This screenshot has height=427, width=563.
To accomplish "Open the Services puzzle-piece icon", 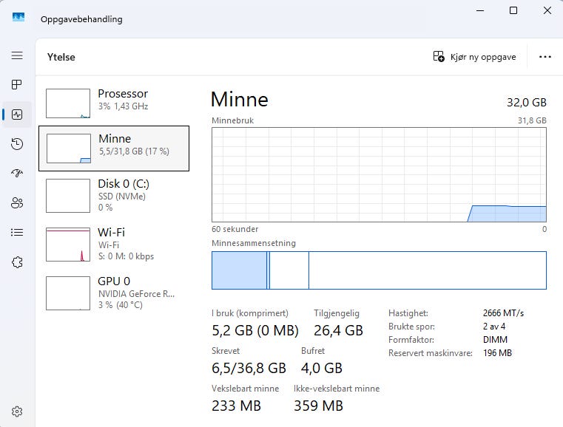I will tap(17, 262).
